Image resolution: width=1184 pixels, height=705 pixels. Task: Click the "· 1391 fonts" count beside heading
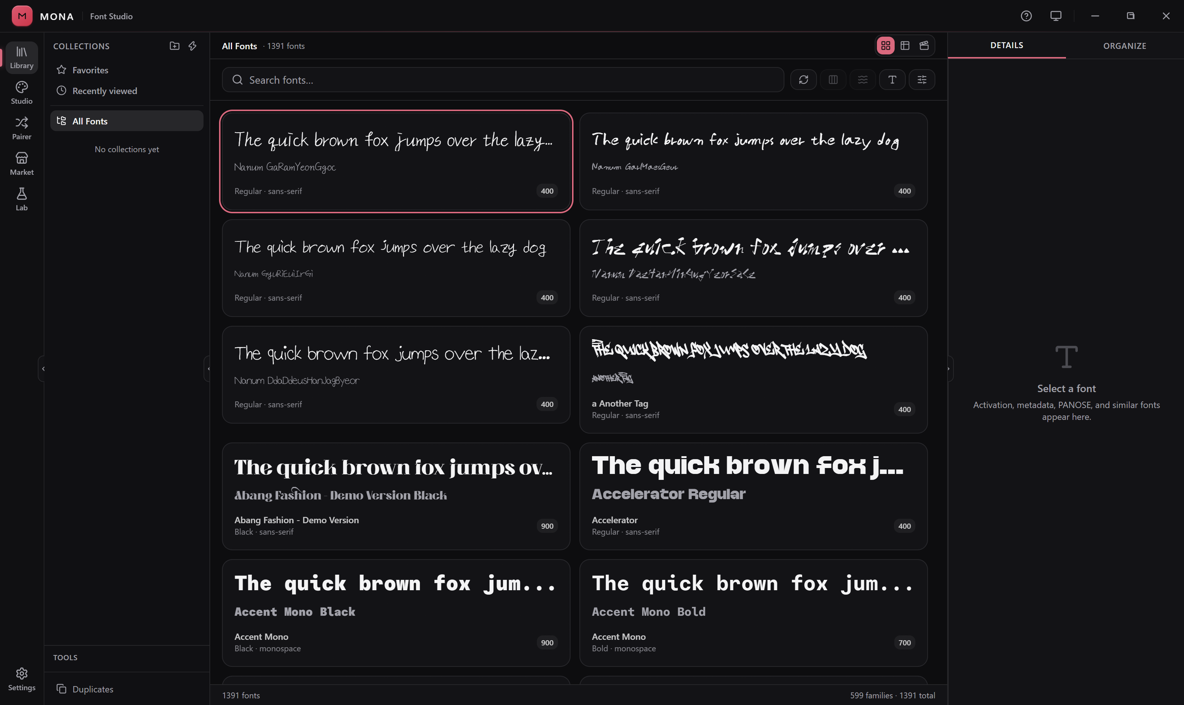284,46
